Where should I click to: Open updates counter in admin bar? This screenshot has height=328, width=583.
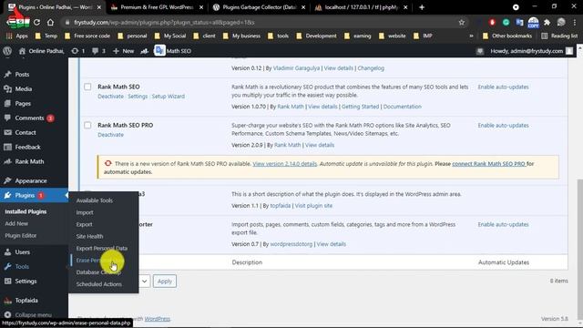[77, 51]
